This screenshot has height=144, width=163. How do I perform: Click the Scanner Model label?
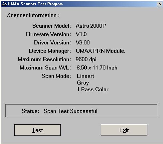[x=52, y=26]
